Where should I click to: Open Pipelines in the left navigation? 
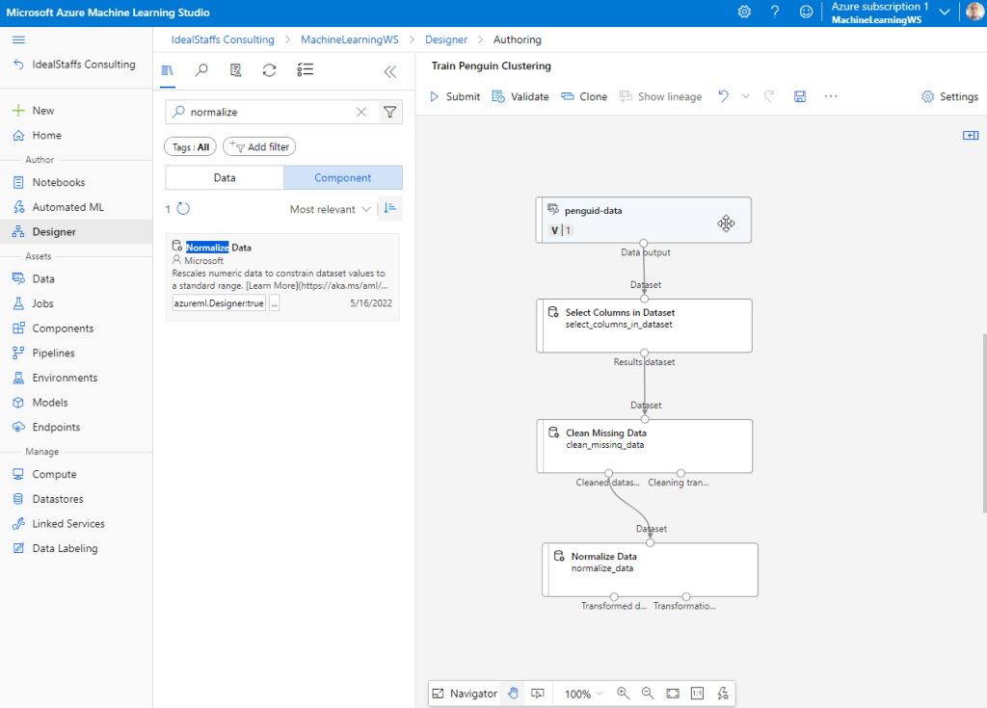53,353
